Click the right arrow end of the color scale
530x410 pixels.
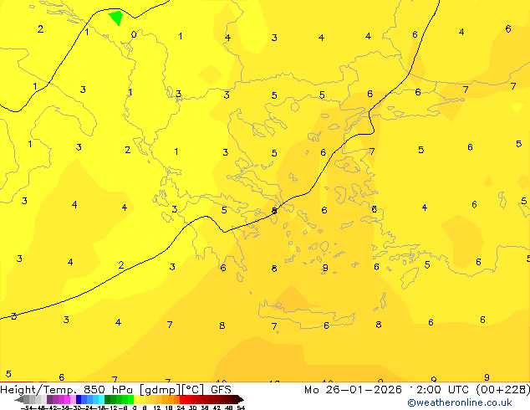241,399
